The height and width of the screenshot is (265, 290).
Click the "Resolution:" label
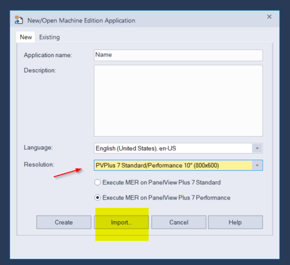[x=39, y=165]
